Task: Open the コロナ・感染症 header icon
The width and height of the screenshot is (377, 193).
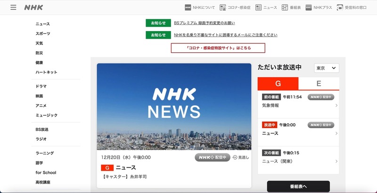Action: pos(223,8)
